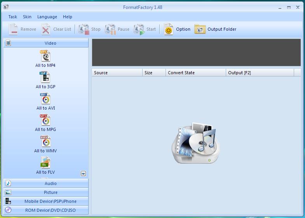Click the dark gray preview banner area
Image resolution: width=305 pixels, height=218 pixels.
coord(196,52)
